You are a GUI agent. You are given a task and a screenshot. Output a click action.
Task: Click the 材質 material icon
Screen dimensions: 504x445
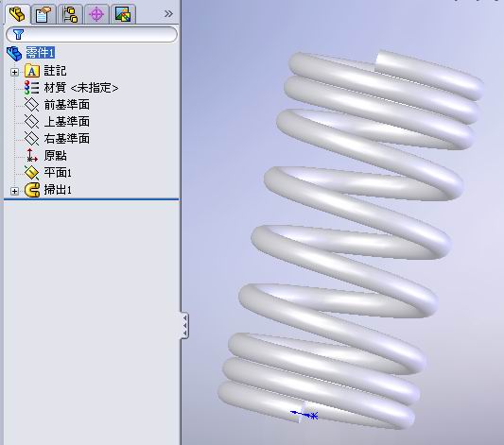[x=32, y=87]
